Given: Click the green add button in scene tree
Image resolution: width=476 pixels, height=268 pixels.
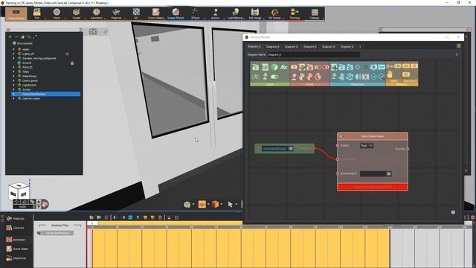Looking at the screenshot, I should tap(10, 36).
